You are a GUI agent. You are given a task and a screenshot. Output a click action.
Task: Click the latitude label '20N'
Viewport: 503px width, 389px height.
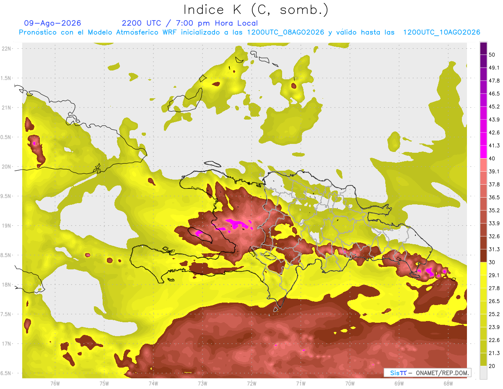(7, 167)
